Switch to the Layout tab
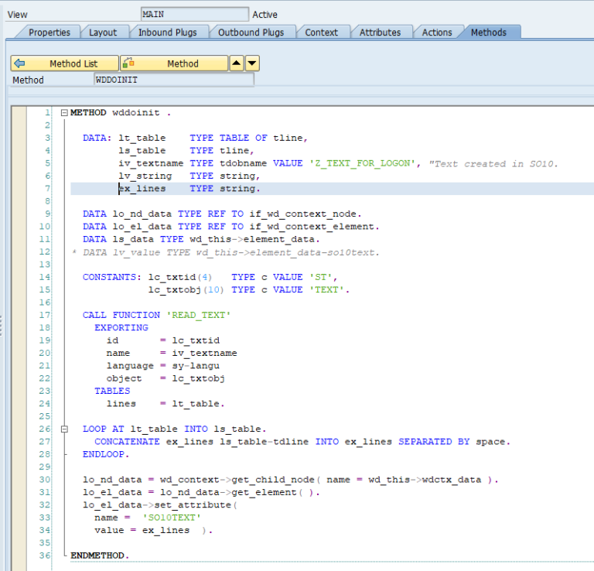Image resolution: width=594 pixels, height=571 pixels. click(103, 32)
